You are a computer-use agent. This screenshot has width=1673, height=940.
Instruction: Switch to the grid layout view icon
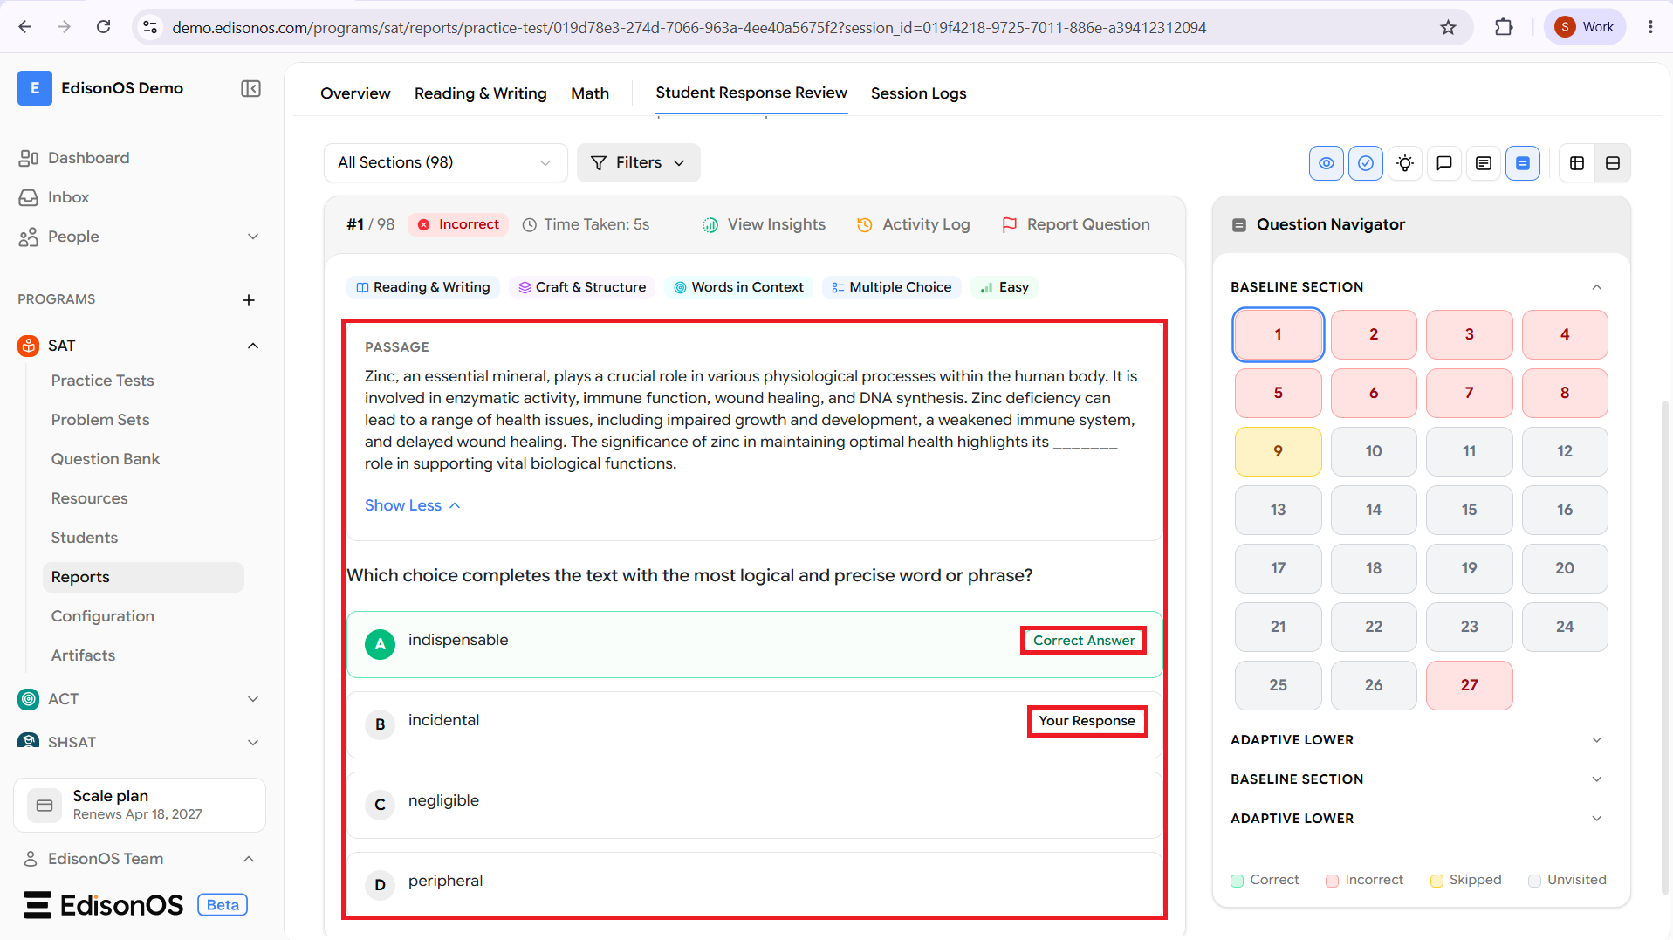(1576, 163)
